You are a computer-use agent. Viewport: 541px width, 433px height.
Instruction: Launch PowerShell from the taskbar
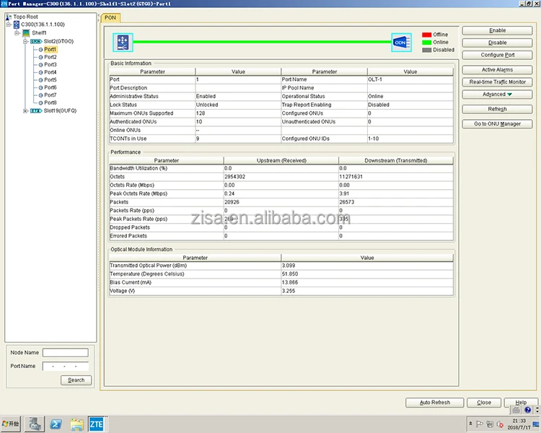point(56,424)
